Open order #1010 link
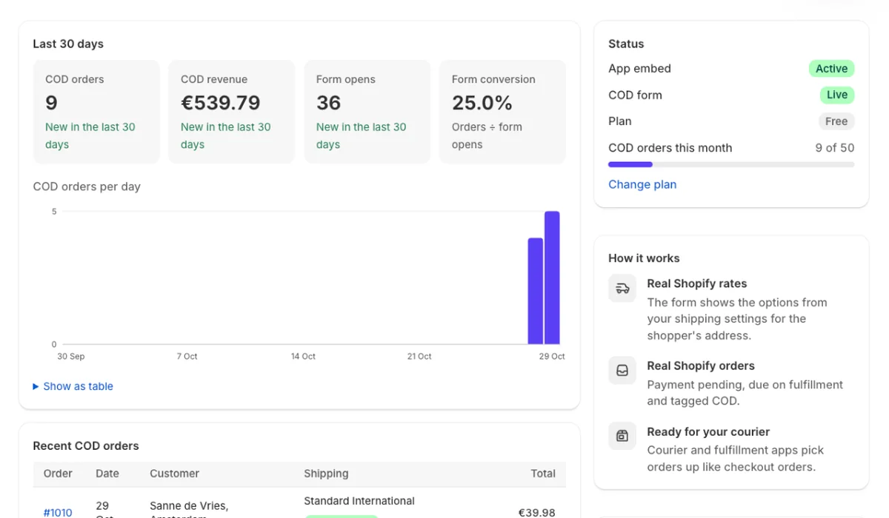This screenshot has height=518, width=889. pos(58,512)
